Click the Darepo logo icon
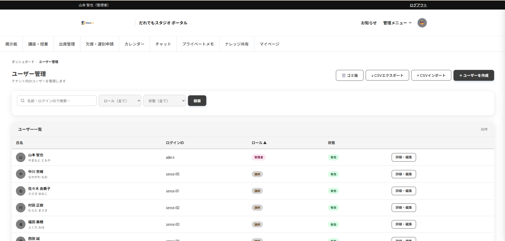This screenshot has width=505, height=241. click(88, 23)
